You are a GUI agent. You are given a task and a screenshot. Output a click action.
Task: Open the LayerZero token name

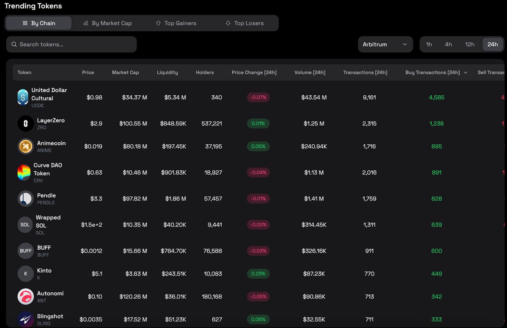coord(51,120)
